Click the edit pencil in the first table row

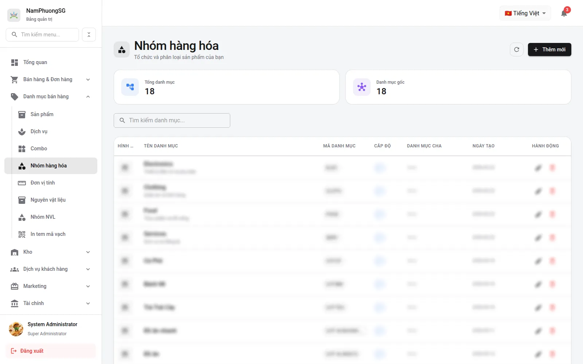click(x=538, y=168)
